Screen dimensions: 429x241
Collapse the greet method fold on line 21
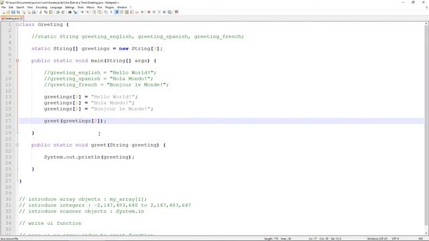(17, 145)
